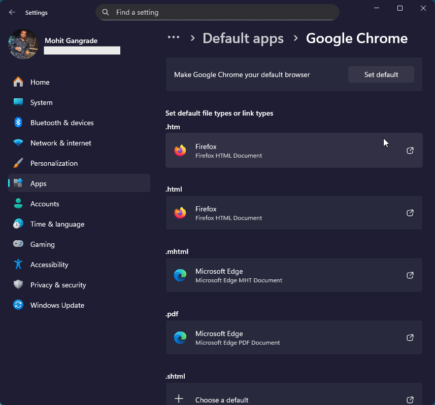This screenshot has height=405, width=435.
Task: Click the Mohit Gangrade profile picture
Action: click(23, 44)
